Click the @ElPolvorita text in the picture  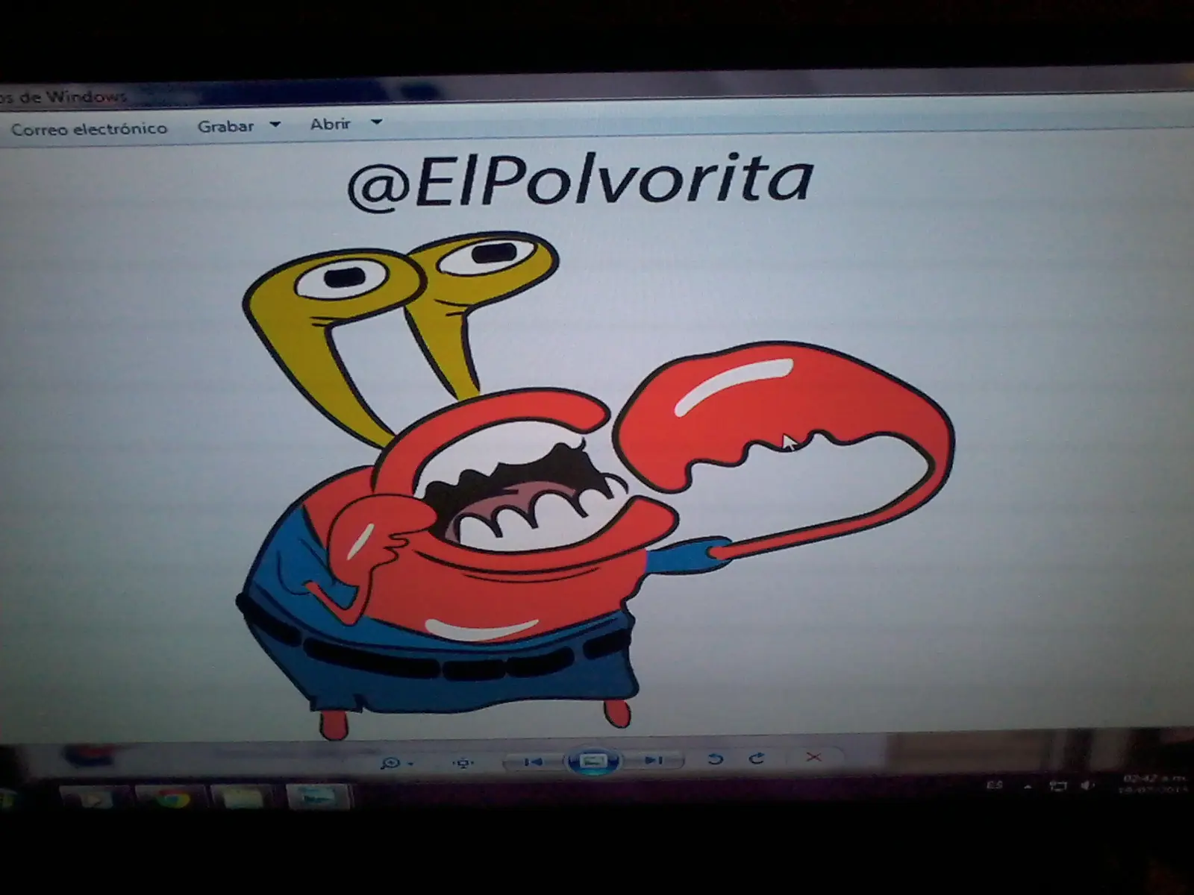coord(580,181)
